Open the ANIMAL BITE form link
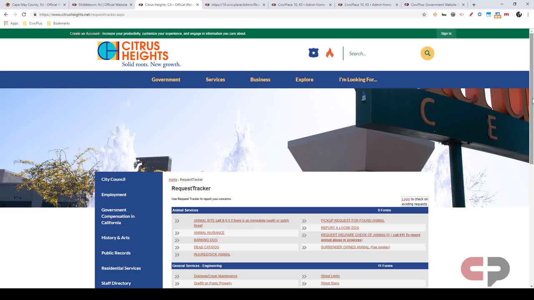The width and height of the screenshot is (534, 300). click(241, 223)
